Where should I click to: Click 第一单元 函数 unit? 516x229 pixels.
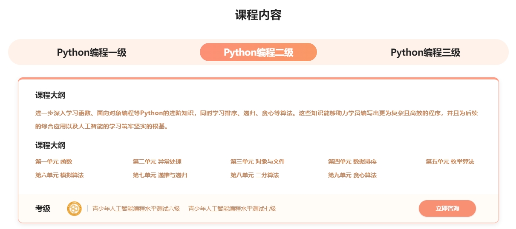(54, 161)
